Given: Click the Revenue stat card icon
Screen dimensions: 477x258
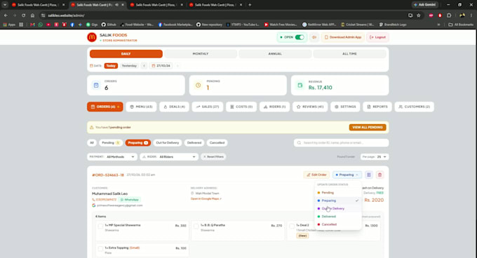Looking at the screenshot, I should (300, 86).
